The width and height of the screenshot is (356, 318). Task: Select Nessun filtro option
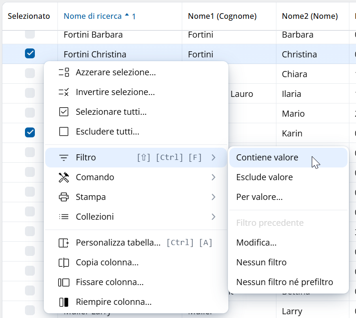point(288,262)
